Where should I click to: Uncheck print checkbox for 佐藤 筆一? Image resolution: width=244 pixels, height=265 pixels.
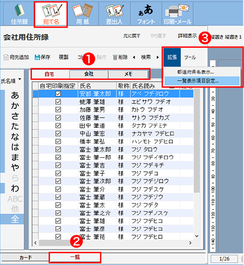pyautogui.click(x=58, y=118)
